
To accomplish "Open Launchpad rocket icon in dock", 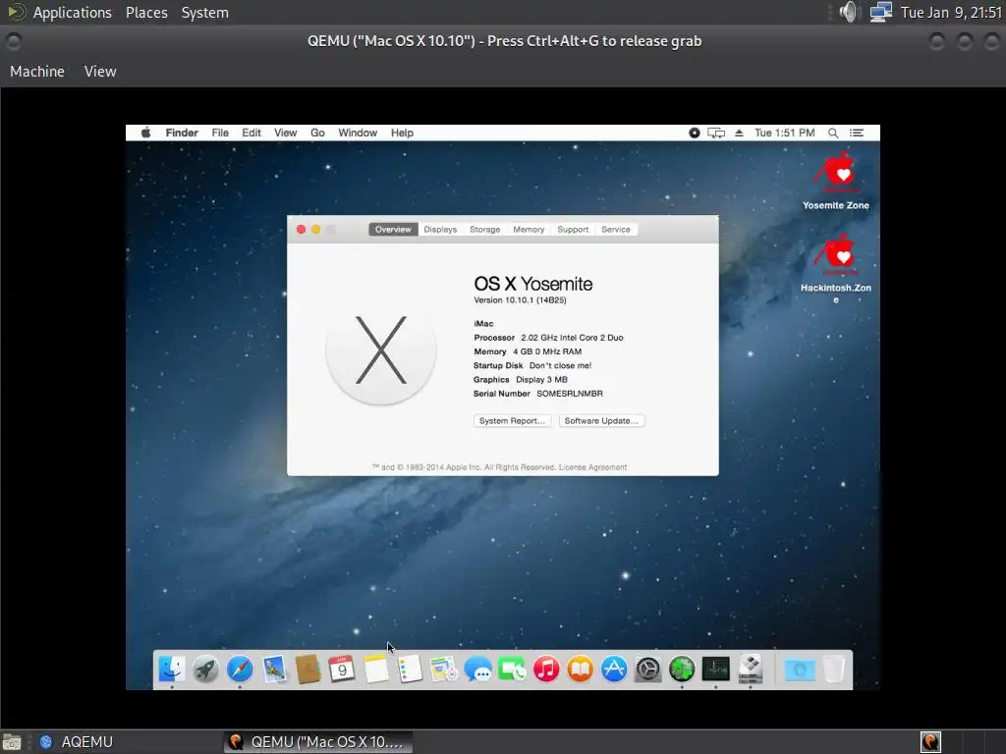I will click(x=206, y=670).
